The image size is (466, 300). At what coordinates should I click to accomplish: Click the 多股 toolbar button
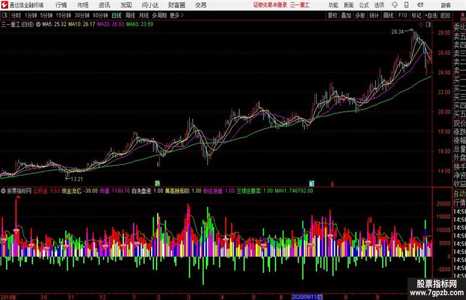click(360, 15)
